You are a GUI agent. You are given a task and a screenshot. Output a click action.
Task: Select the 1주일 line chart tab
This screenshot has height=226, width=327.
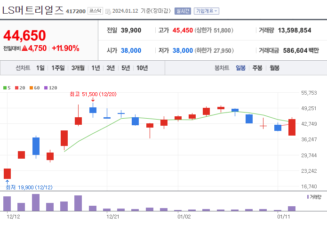click(x=58, y=68)
